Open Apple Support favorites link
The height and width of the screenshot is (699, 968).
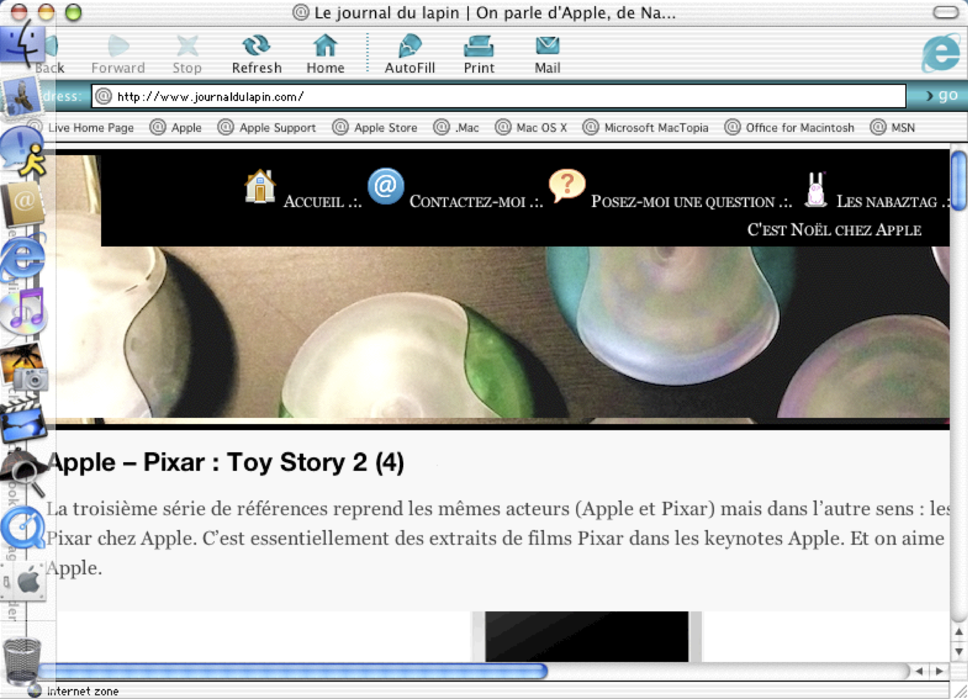(x=276, y=128)
